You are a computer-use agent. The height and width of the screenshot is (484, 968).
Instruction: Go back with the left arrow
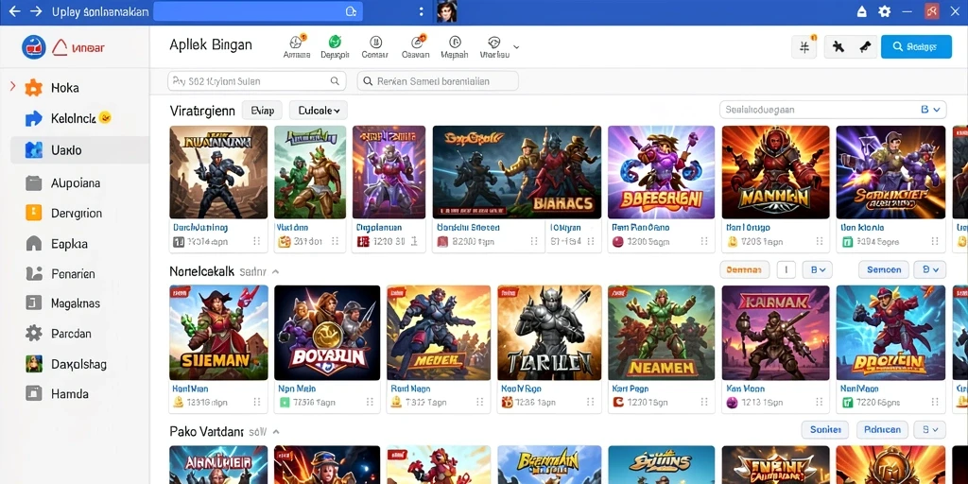(15, 11)
